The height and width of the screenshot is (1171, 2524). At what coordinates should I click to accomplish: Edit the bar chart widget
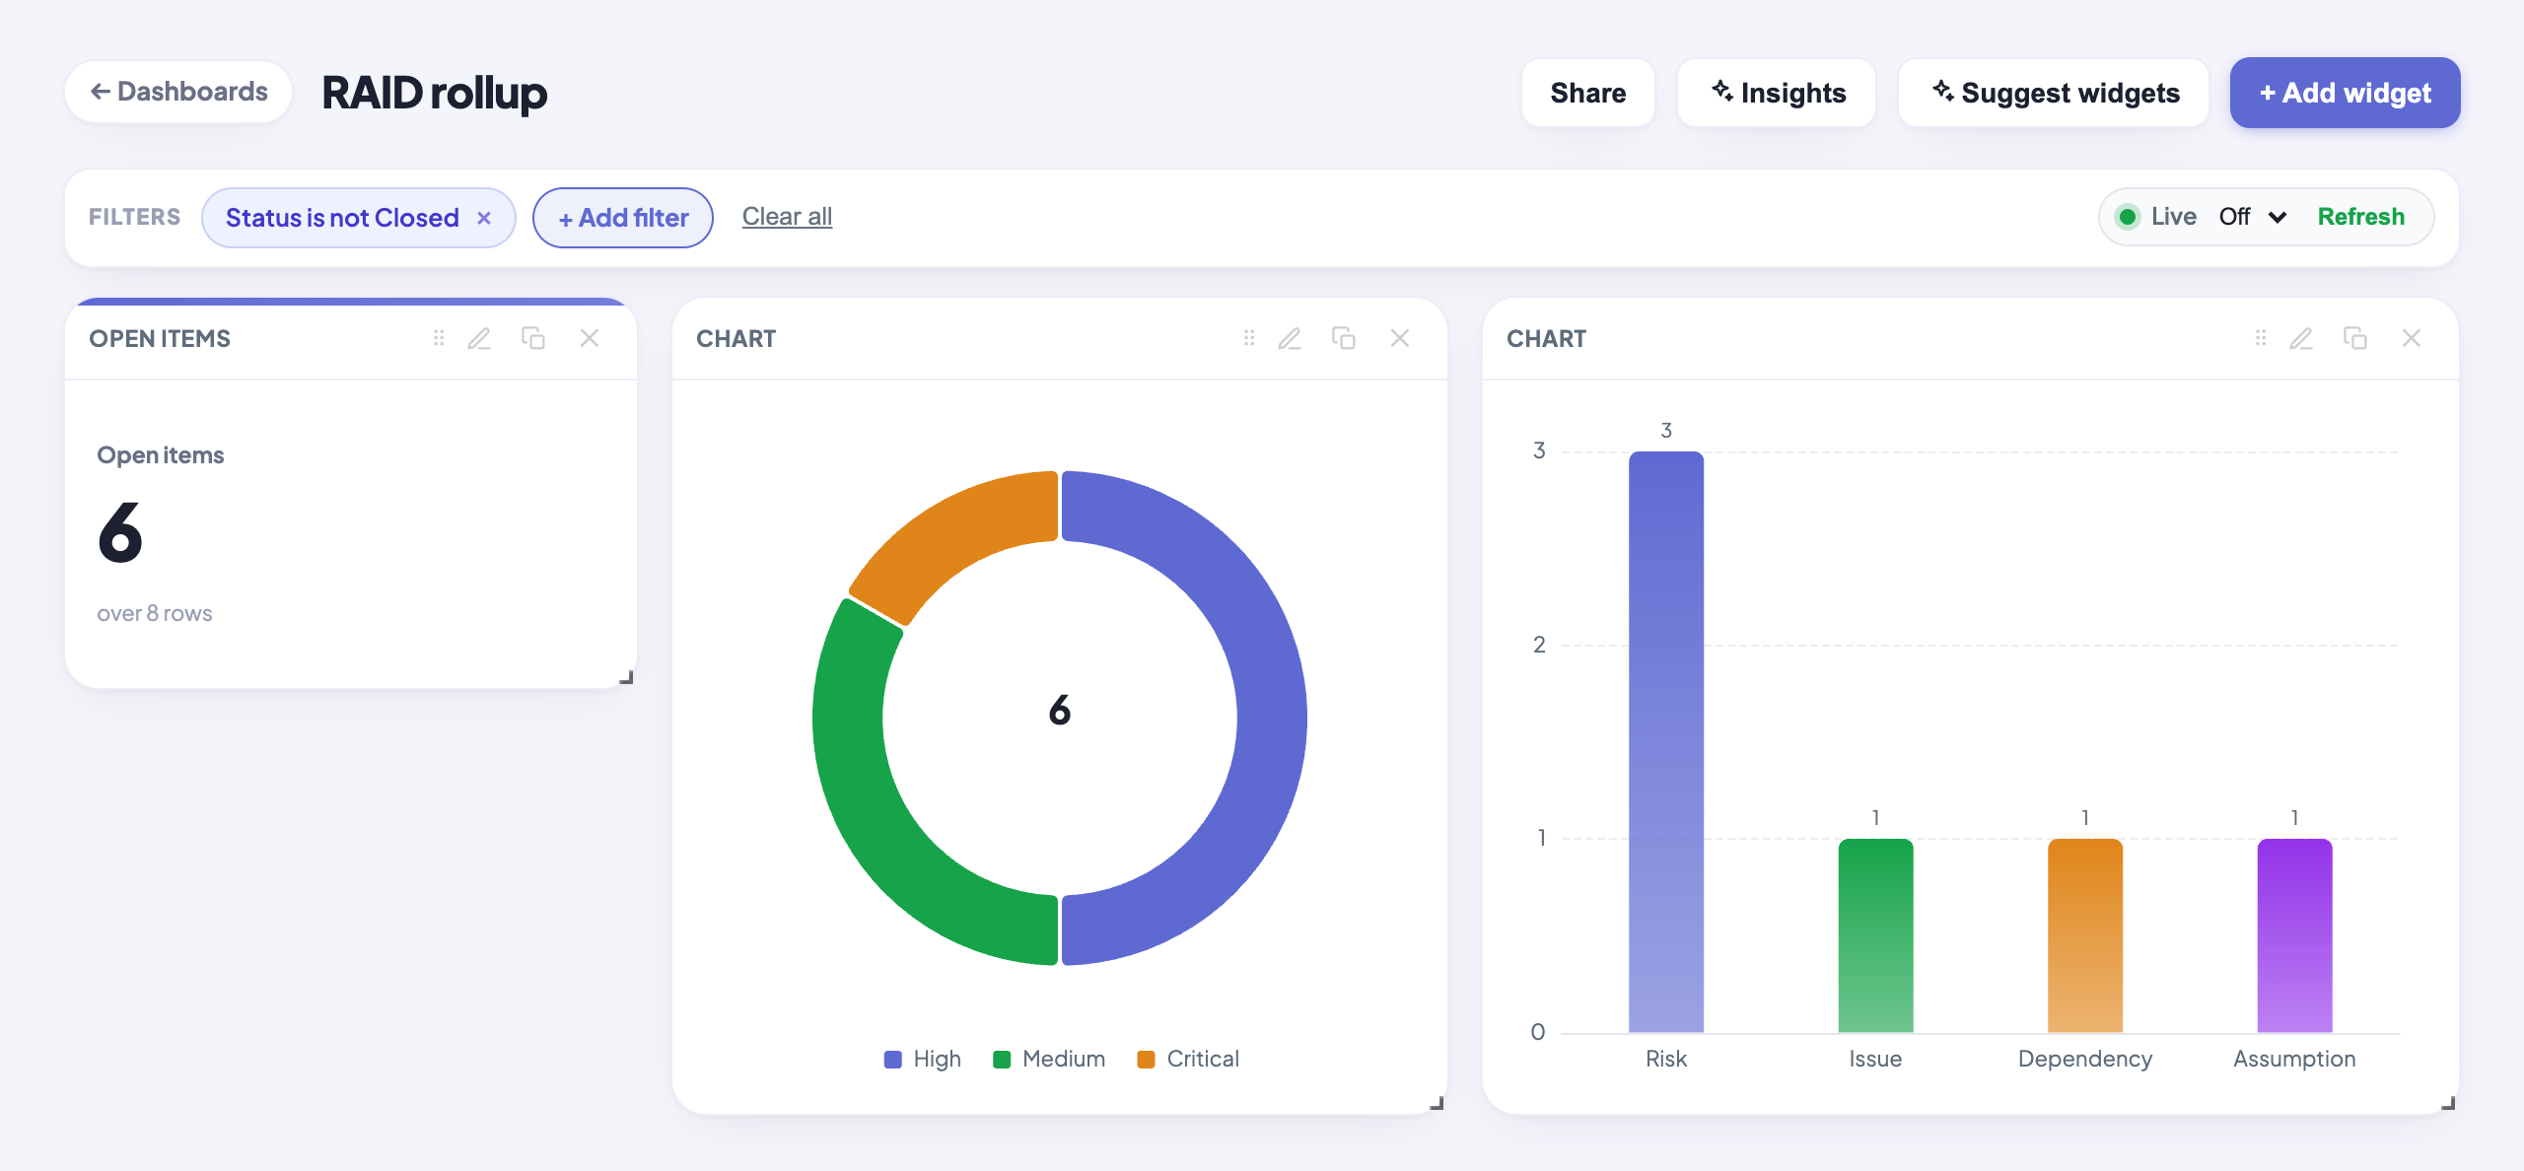[2301, 338]
